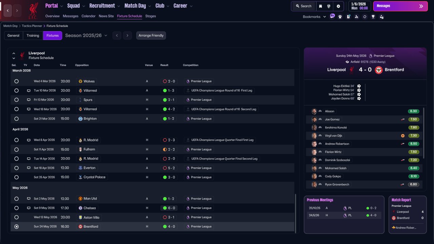434x244 pixels.
Task: Click the purple Messages continue button
Action: point(400,6)
